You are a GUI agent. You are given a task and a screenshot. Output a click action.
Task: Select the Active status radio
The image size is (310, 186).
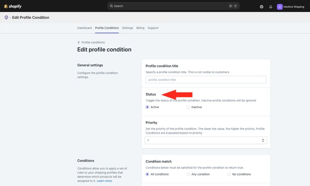coord(147,107)
